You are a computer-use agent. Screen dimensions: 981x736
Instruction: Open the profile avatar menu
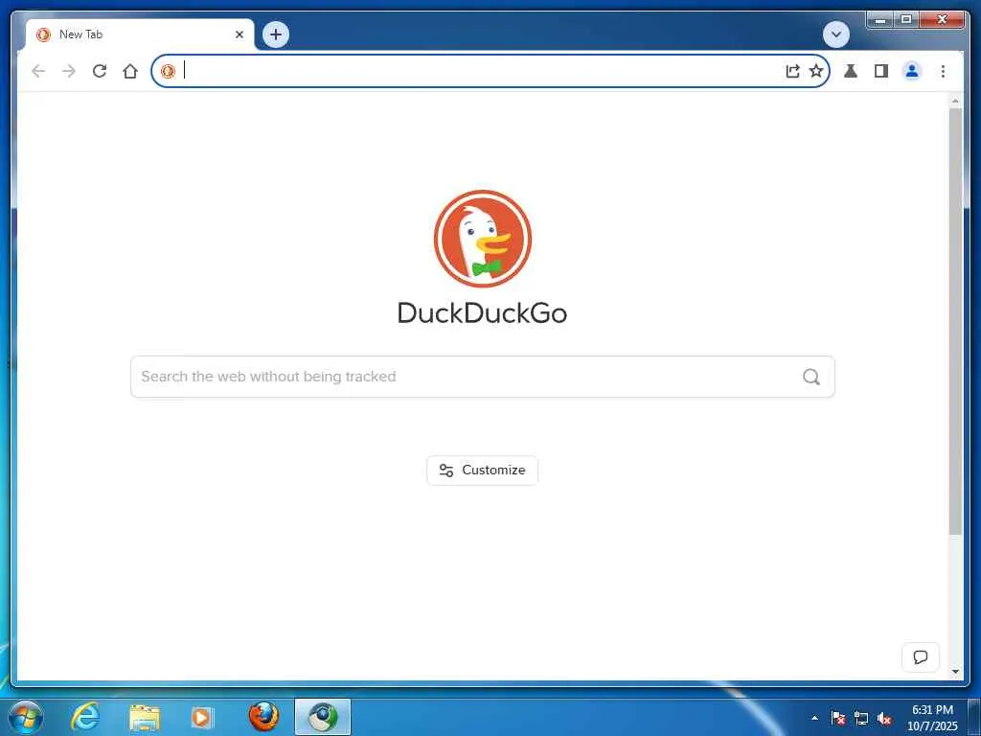point(912,71)
